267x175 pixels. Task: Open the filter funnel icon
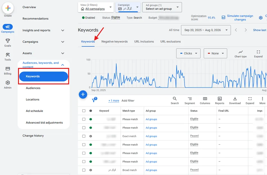click(x=94, y=100)
